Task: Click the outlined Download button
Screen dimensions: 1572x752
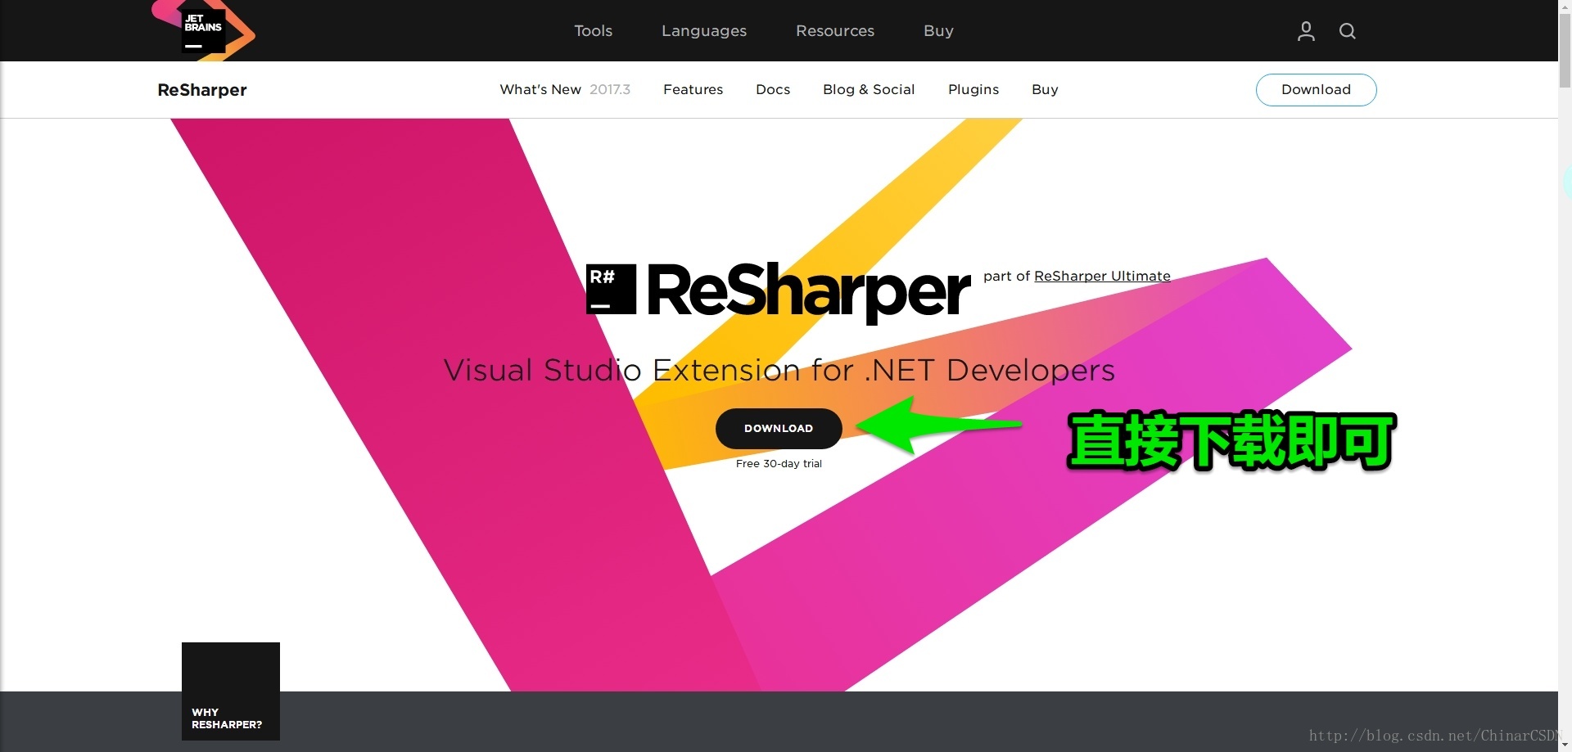Action: [1316, 90]
